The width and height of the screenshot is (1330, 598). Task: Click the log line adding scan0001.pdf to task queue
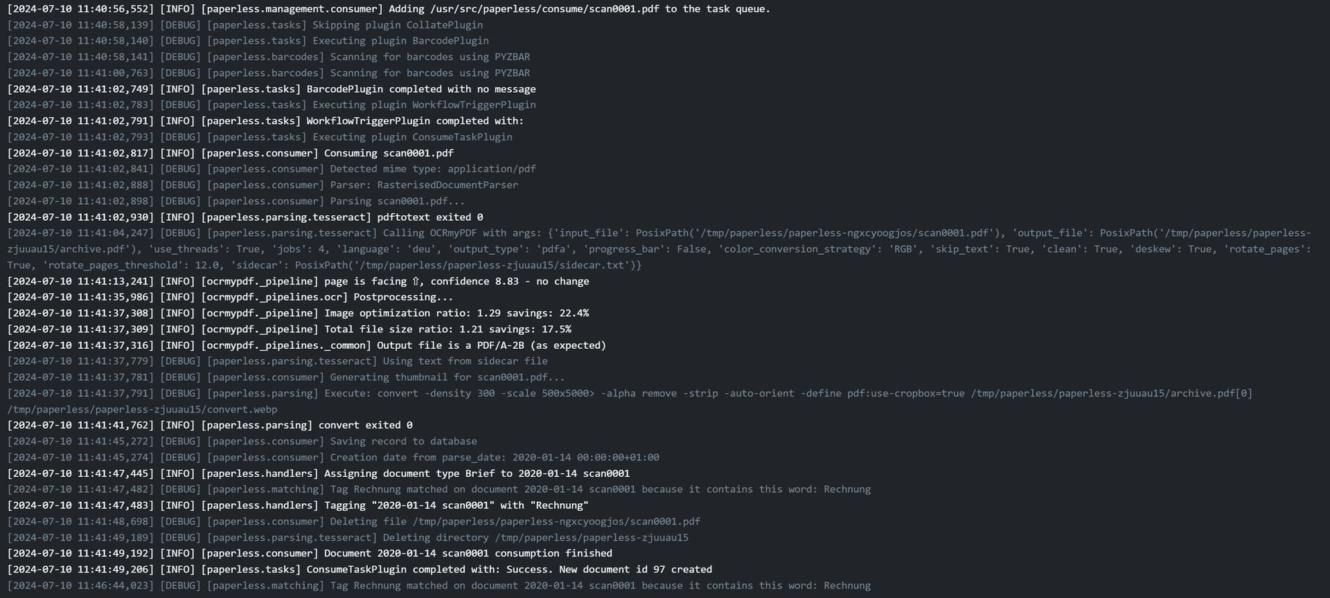click(x=389, y=9)
